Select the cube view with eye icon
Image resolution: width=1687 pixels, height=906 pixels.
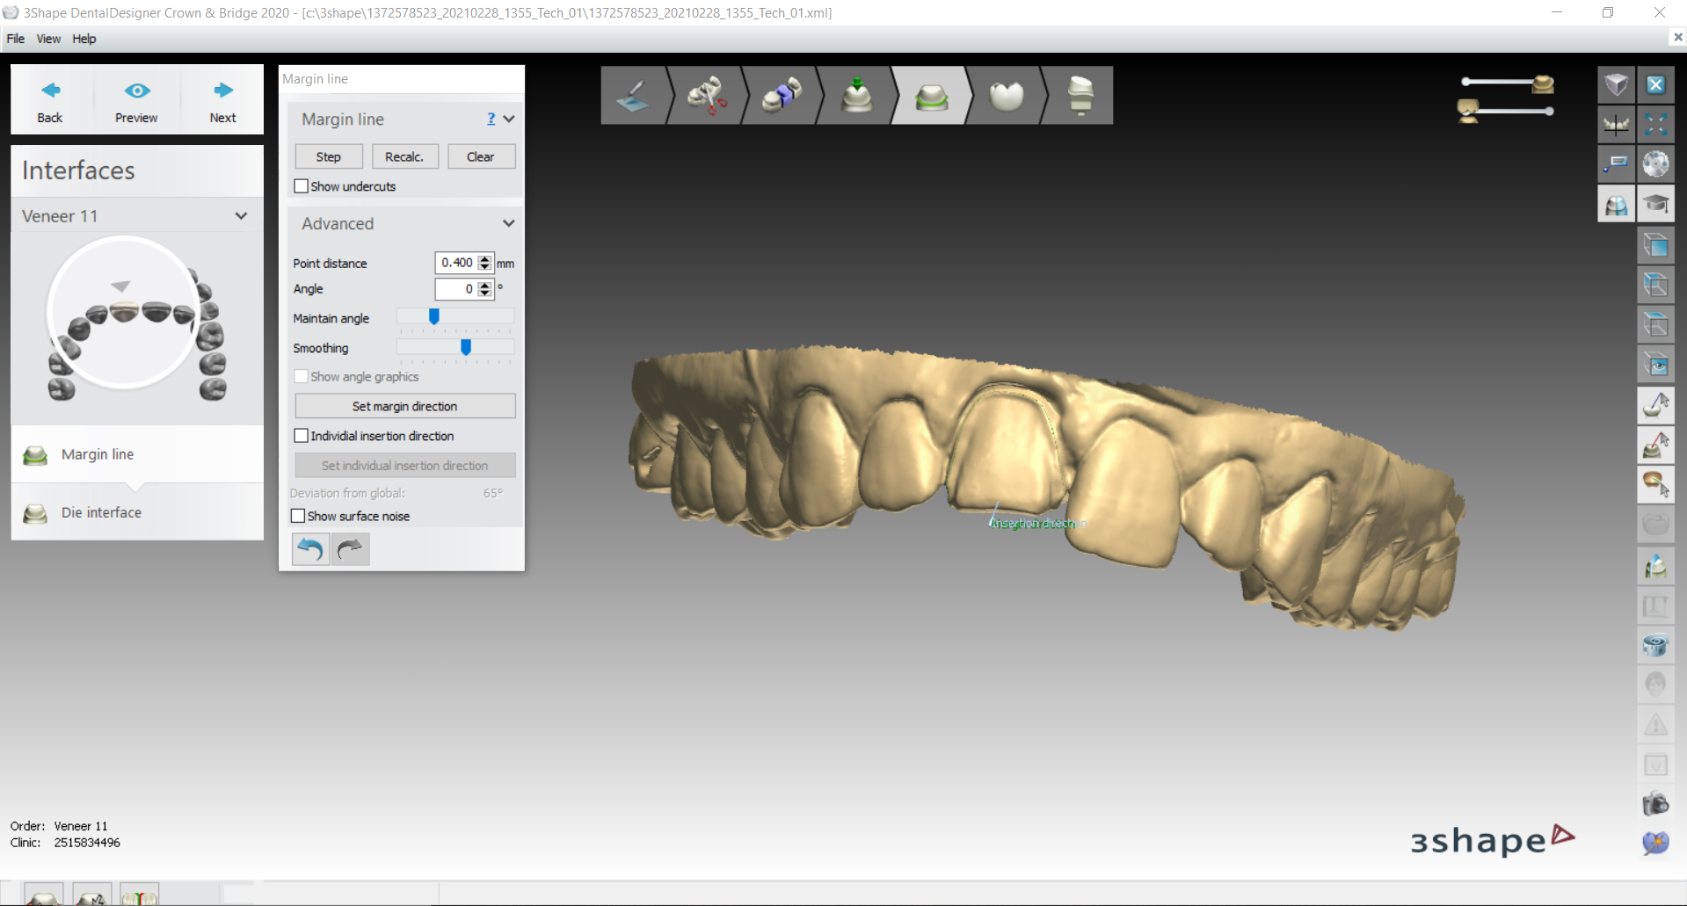point(1655,365)
